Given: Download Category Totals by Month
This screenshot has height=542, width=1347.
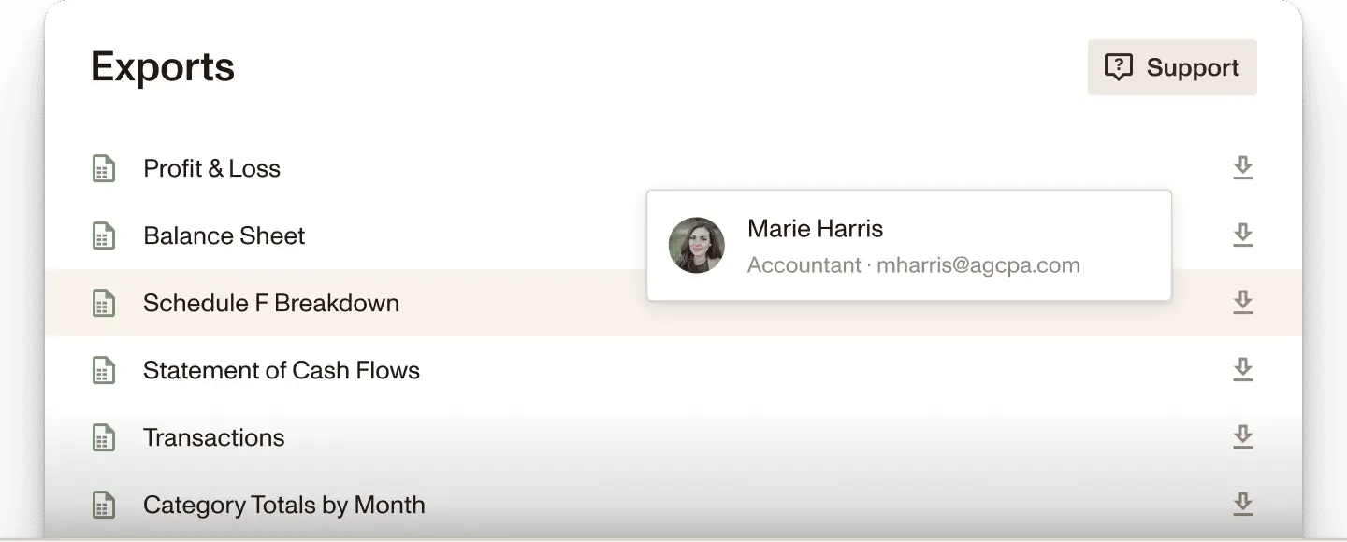Looking at the screenshot, I should (1242, 505).
